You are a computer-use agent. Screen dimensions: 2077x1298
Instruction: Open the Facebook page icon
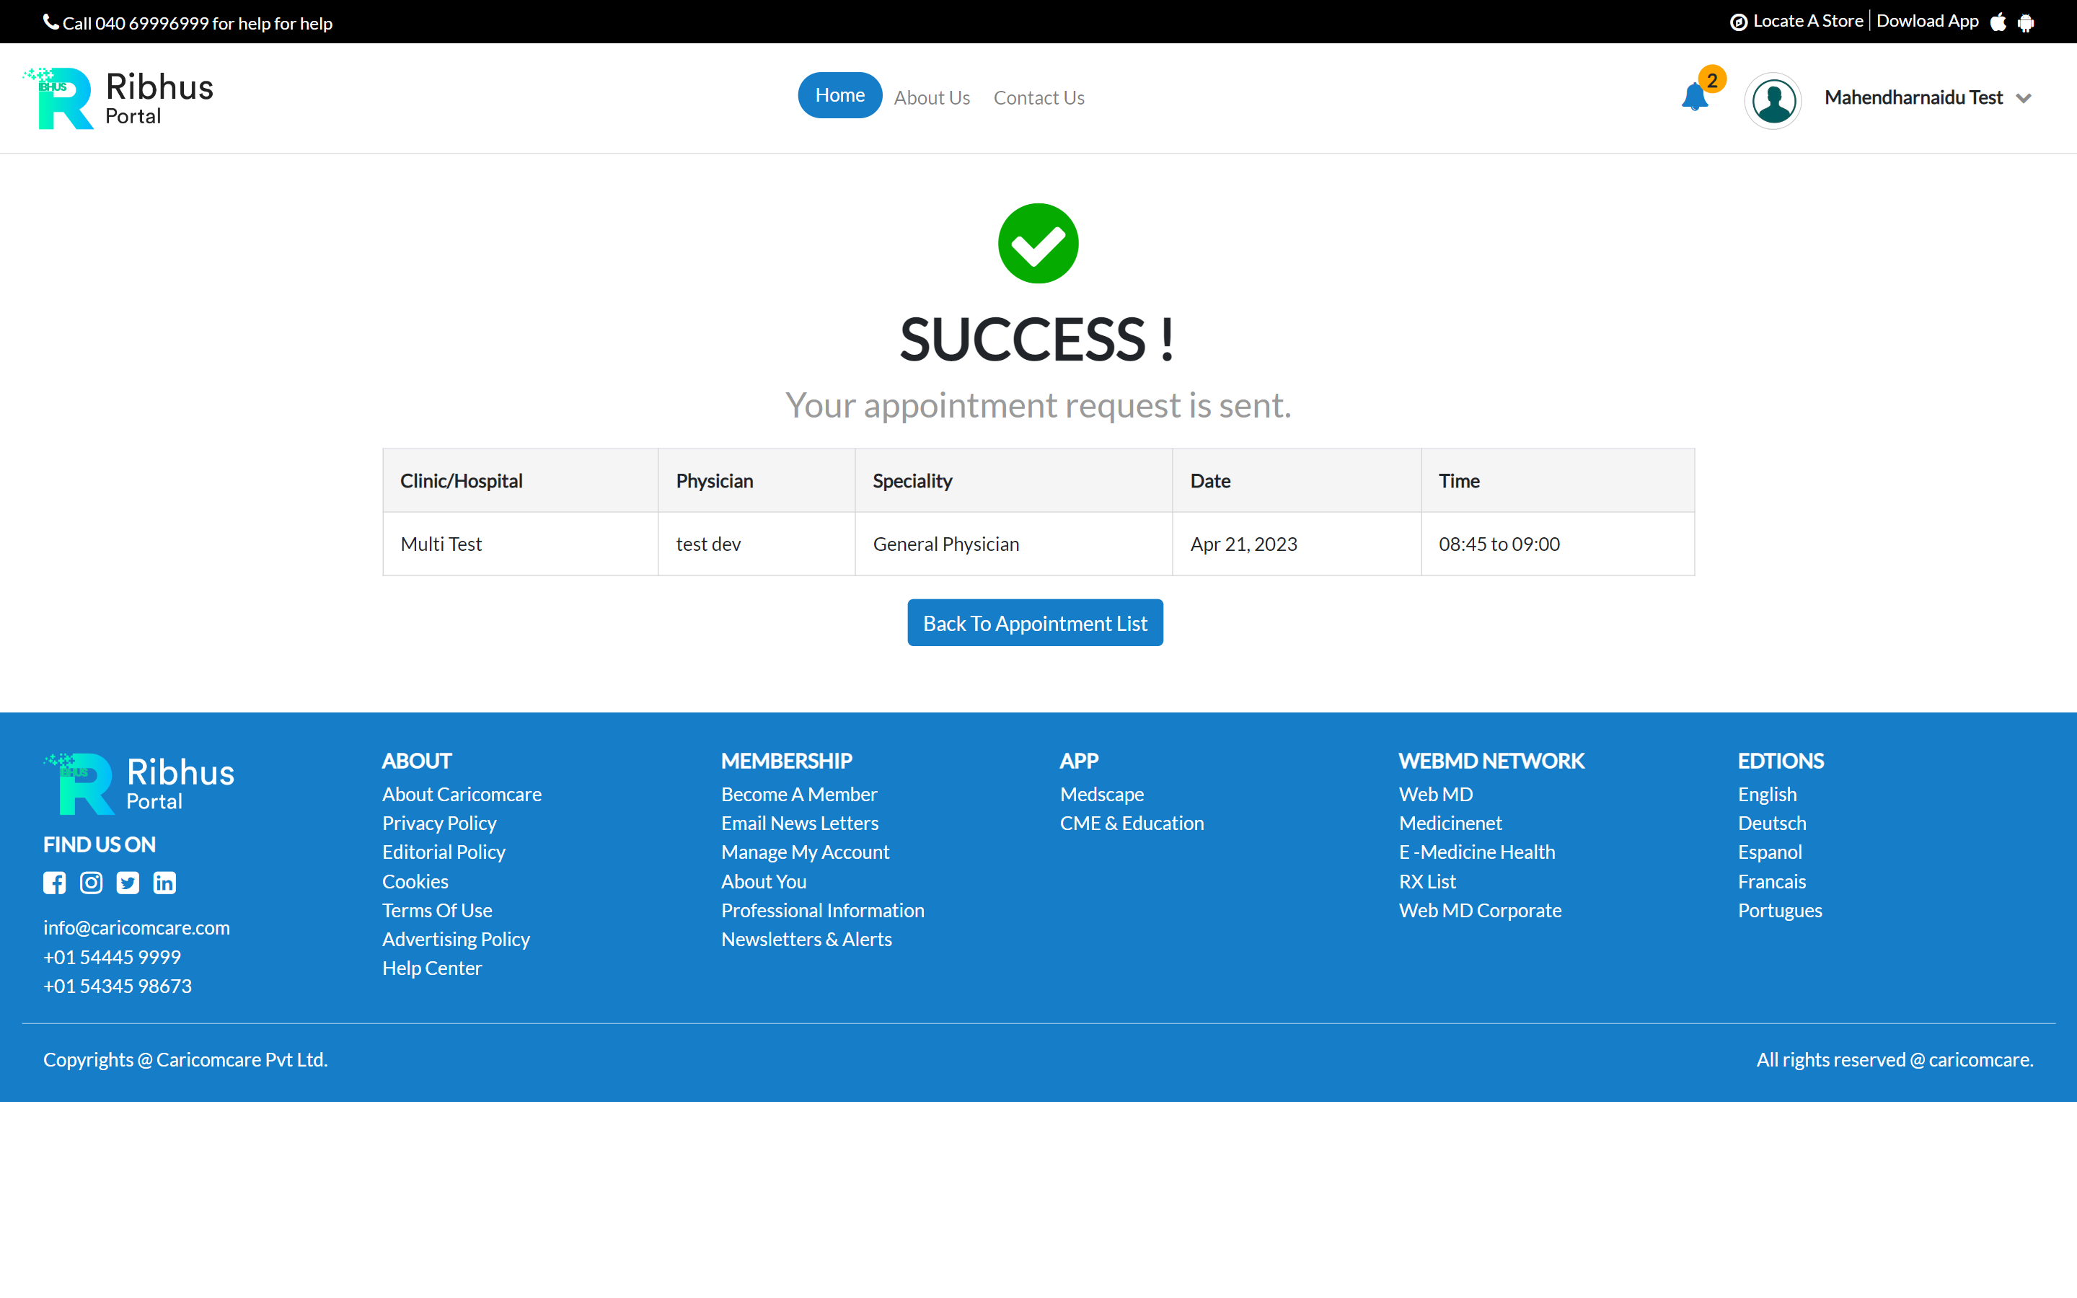pos(54,883)
